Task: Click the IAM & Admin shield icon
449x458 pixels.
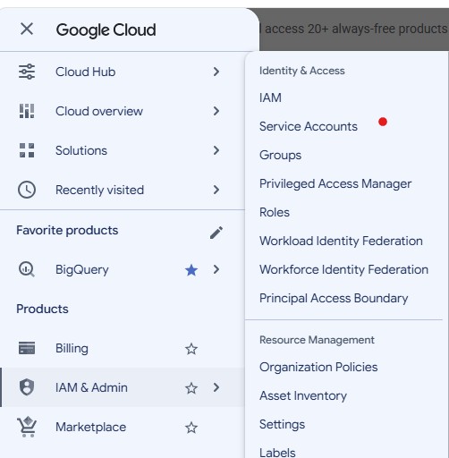Action: point(27,387)
